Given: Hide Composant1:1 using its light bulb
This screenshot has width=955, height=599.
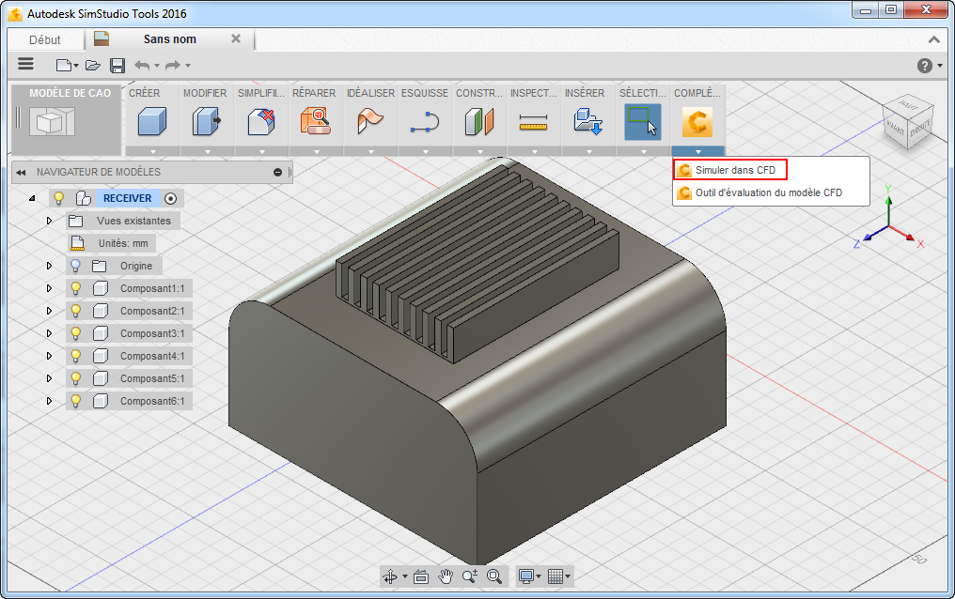Looking at the screenshot, I should click(75, 288).
